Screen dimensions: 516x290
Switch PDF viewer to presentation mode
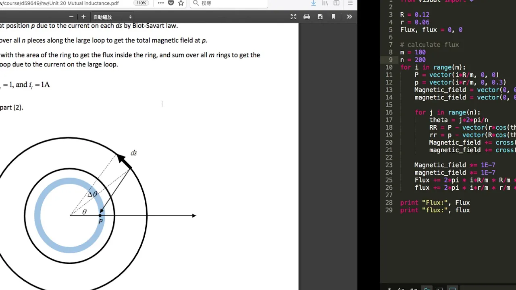[x=293, y=17]
